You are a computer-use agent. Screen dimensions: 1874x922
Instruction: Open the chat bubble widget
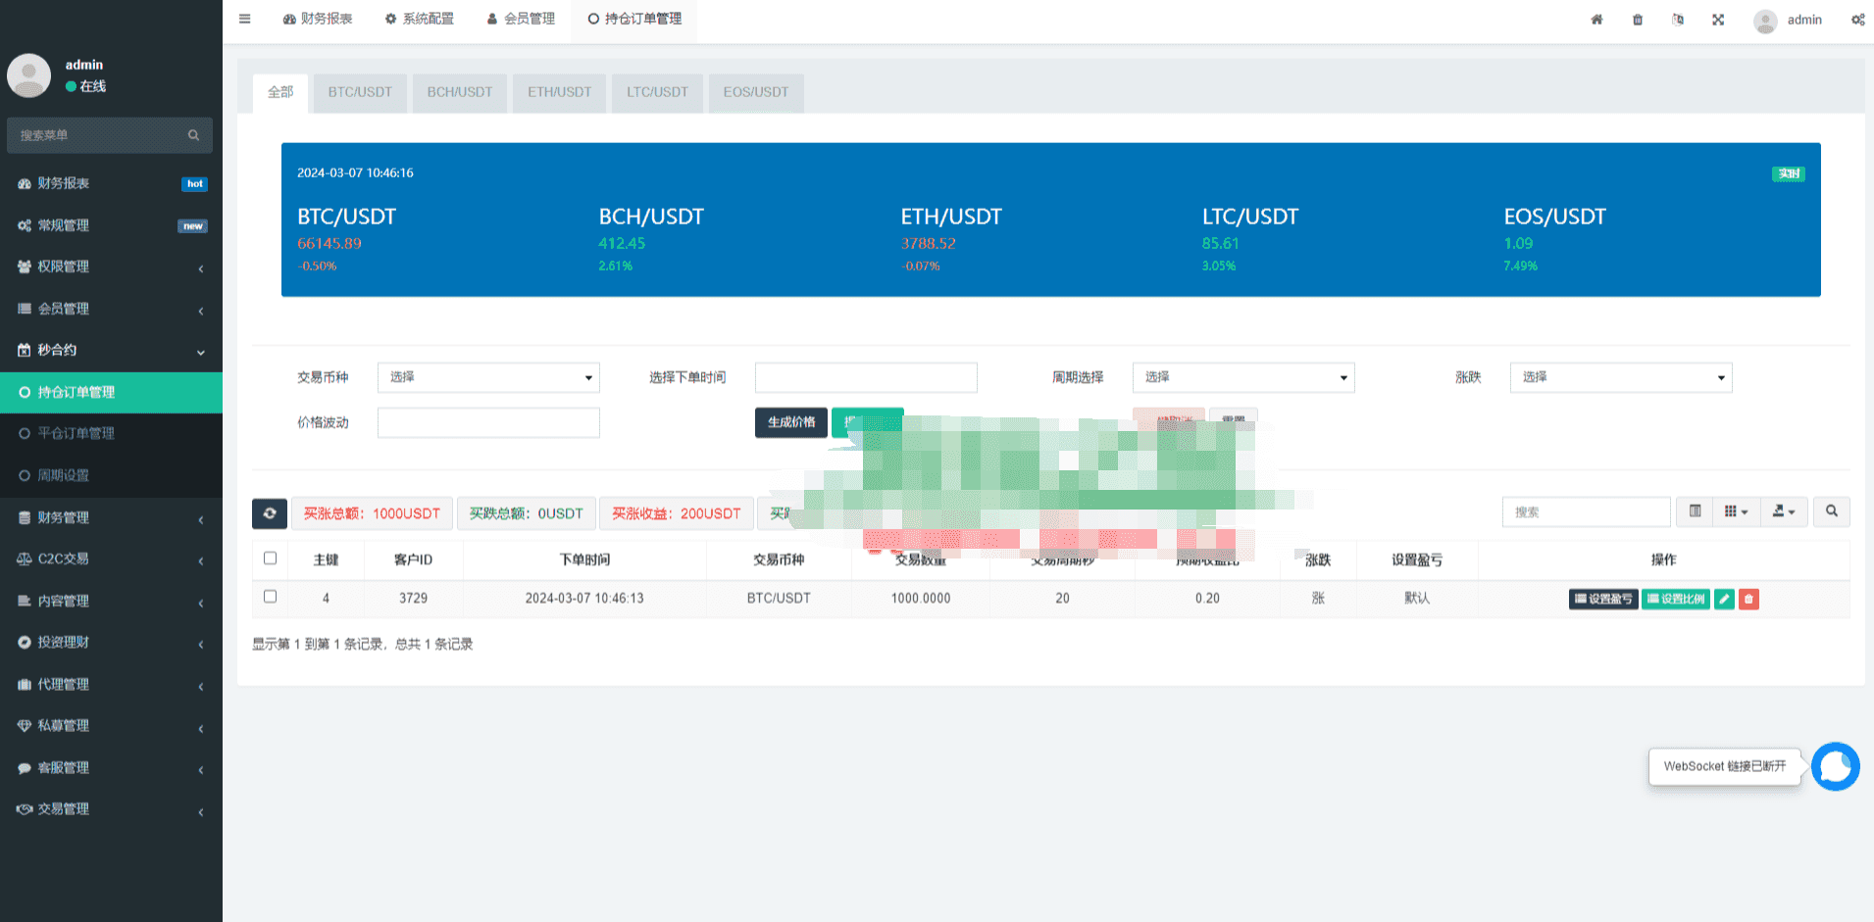point(1836,766)
